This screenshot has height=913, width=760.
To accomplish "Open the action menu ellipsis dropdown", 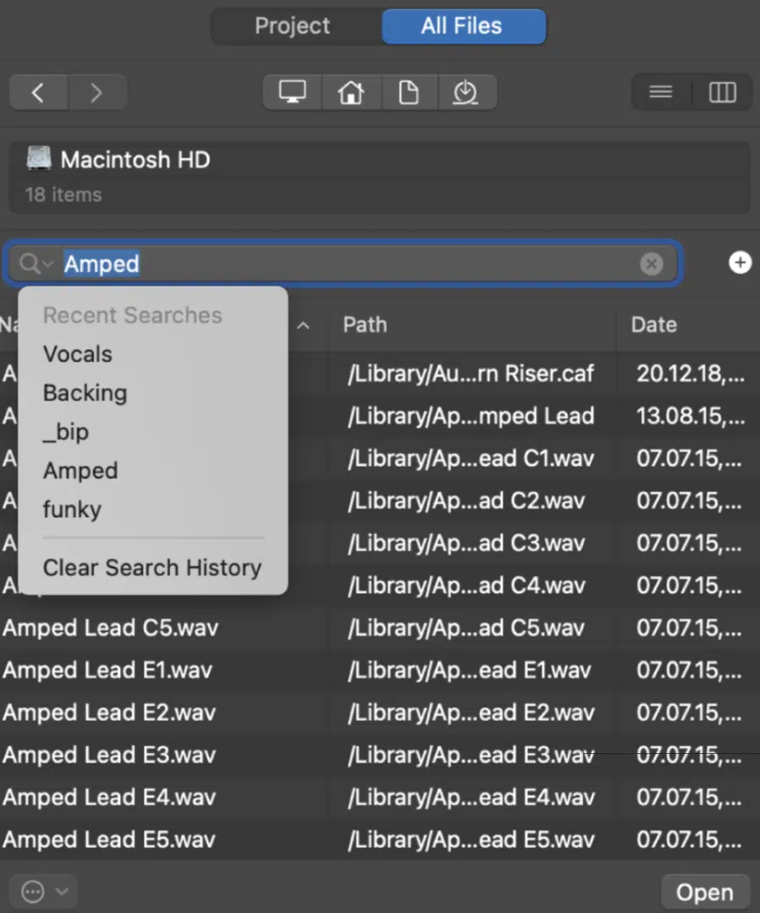I will point(44,892).
